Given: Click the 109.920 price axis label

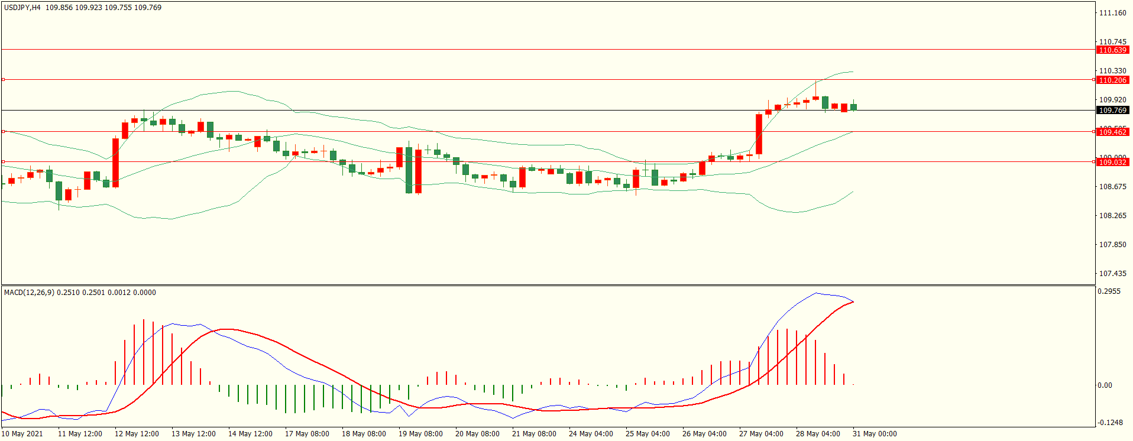Looking at the screenshot, I should (1112, 100).
